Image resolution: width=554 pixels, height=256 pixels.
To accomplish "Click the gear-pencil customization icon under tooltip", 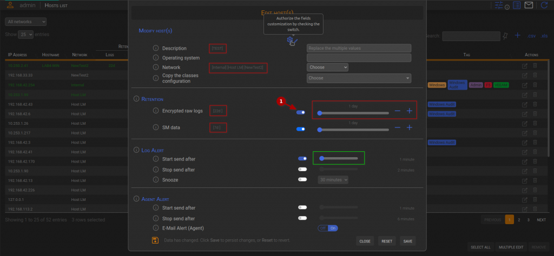I will (x=292, y=41).
